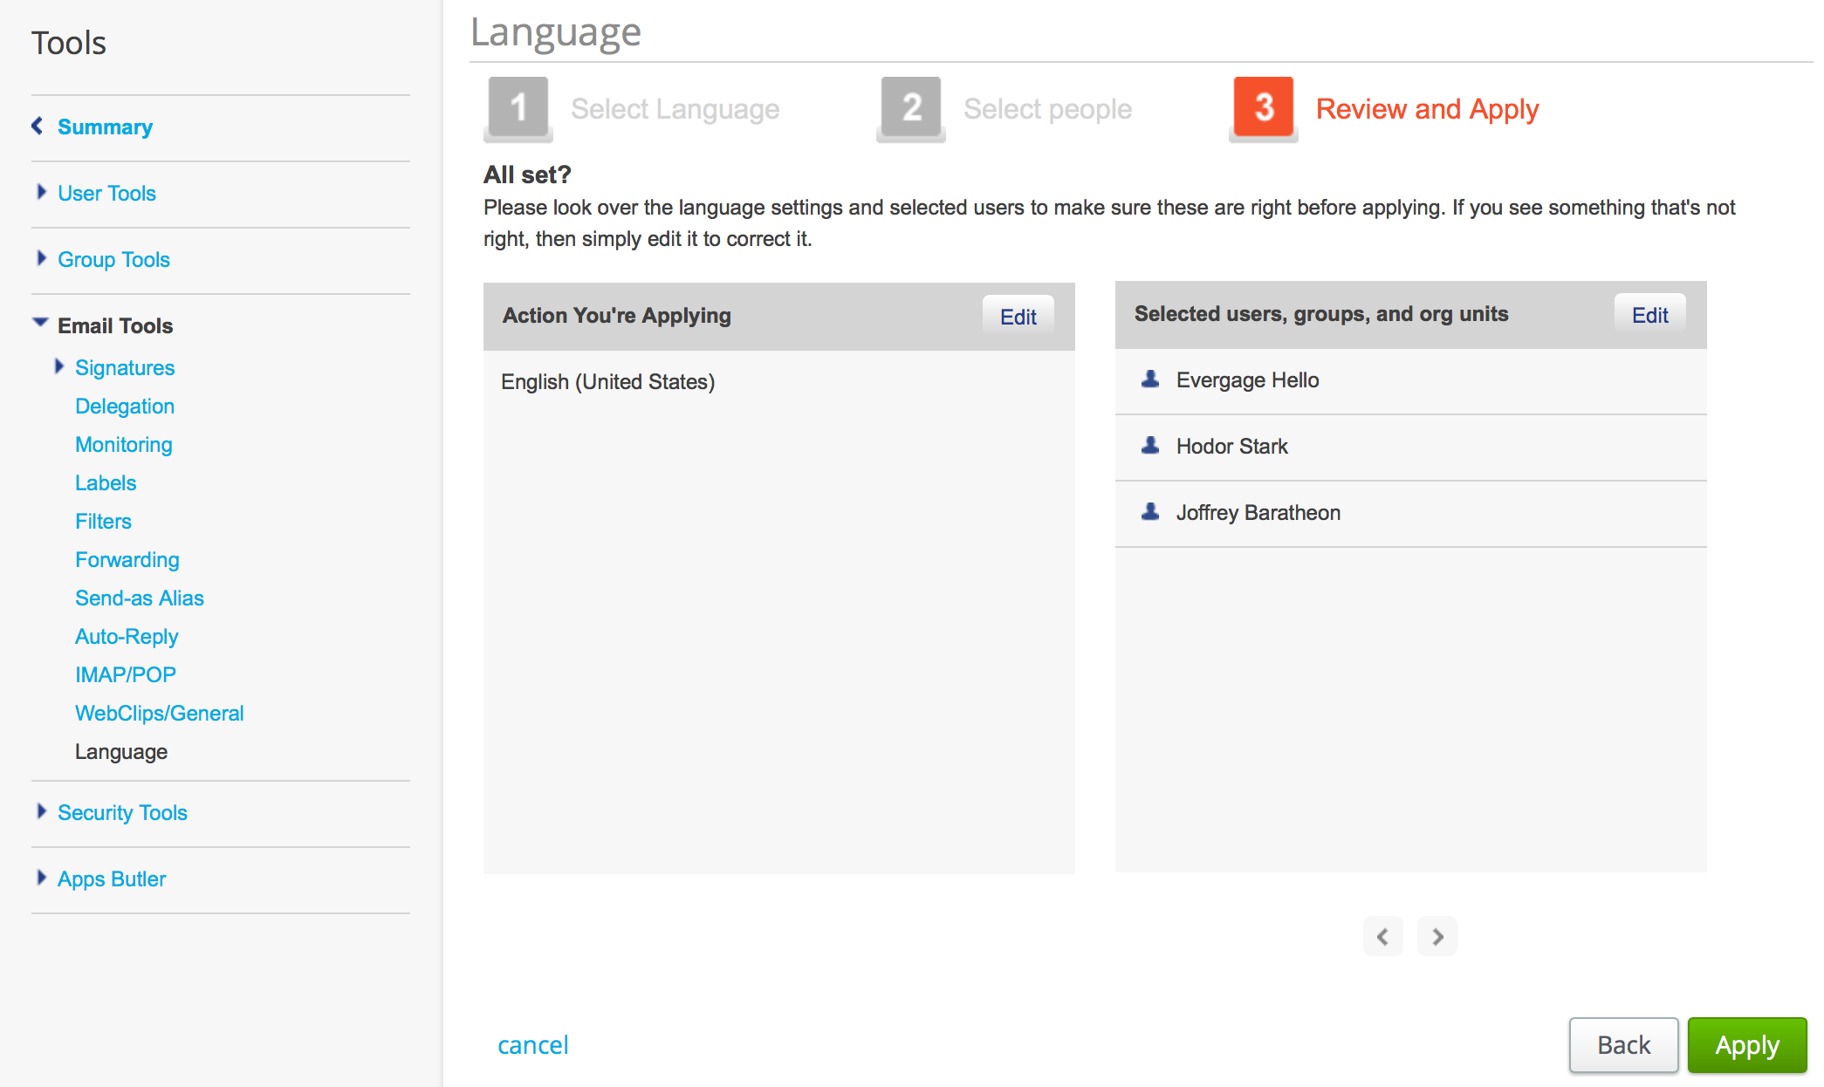Expand the Group Tools arrow
The height and width of the screenshot is (1087, 1824).
tap(41, 258)
